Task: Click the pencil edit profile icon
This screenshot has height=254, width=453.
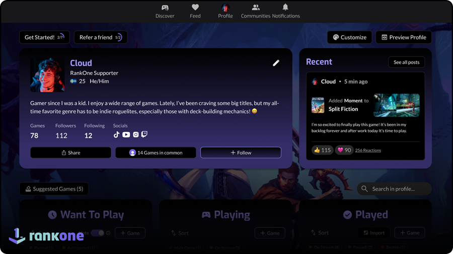Action: [276, 63]
